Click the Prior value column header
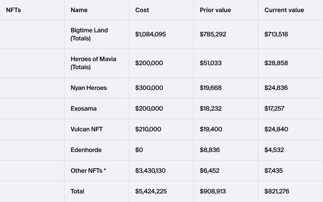 click(x=214, y=10)
